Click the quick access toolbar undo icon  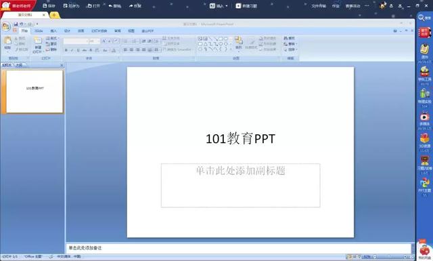click(22, 24)
